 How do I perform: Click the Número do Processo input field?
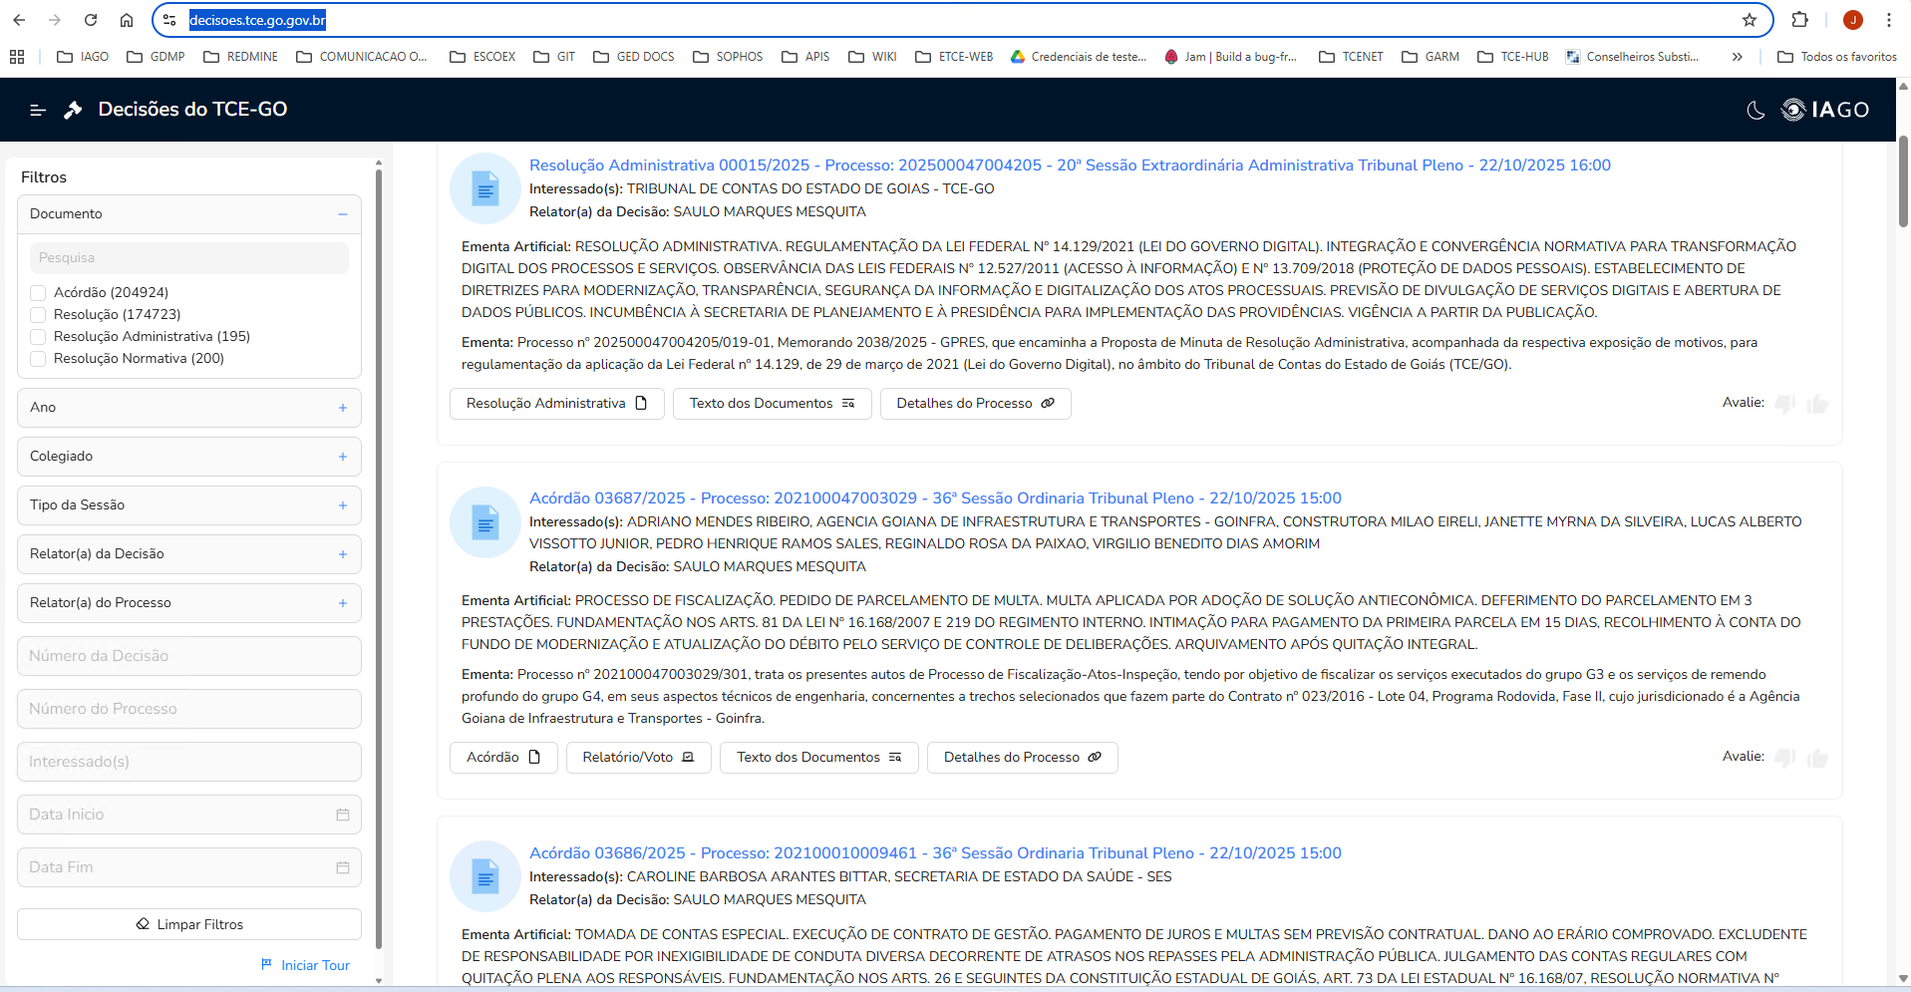coord(189,709)
